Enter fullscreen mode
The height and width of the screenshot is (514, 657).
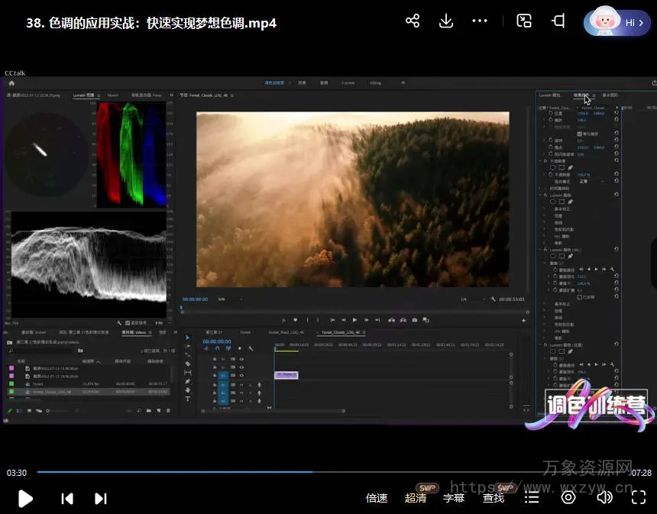click(x=638, y=498)
